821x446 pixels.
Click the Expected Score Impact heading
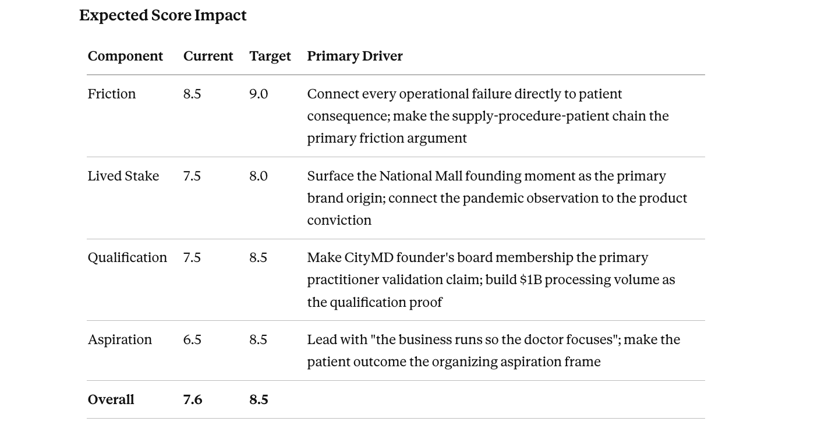[163, 15]
